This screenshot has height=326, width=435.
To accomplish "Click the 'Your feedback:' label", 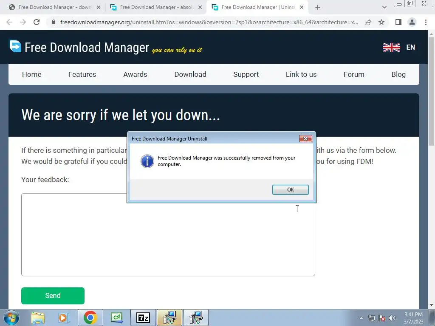I will point(45,180).
